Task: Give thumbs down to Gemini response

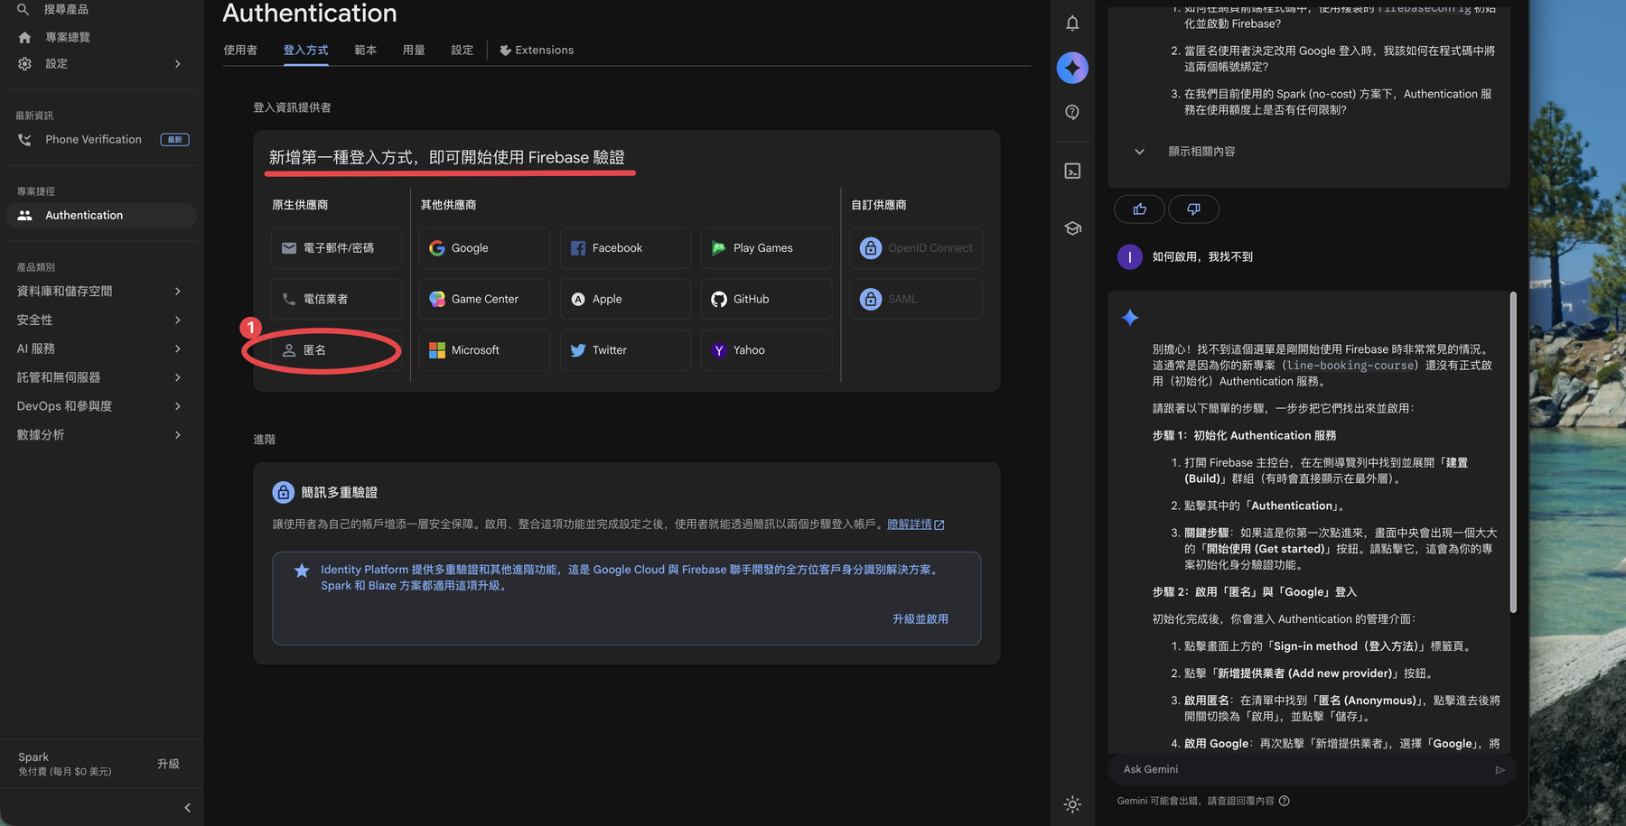Action: [x=1193, y=209]
